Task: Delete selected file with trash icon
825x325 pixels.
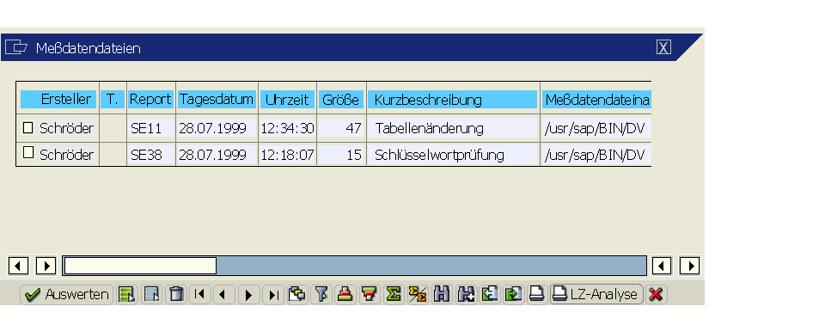Action: [176, 294]
